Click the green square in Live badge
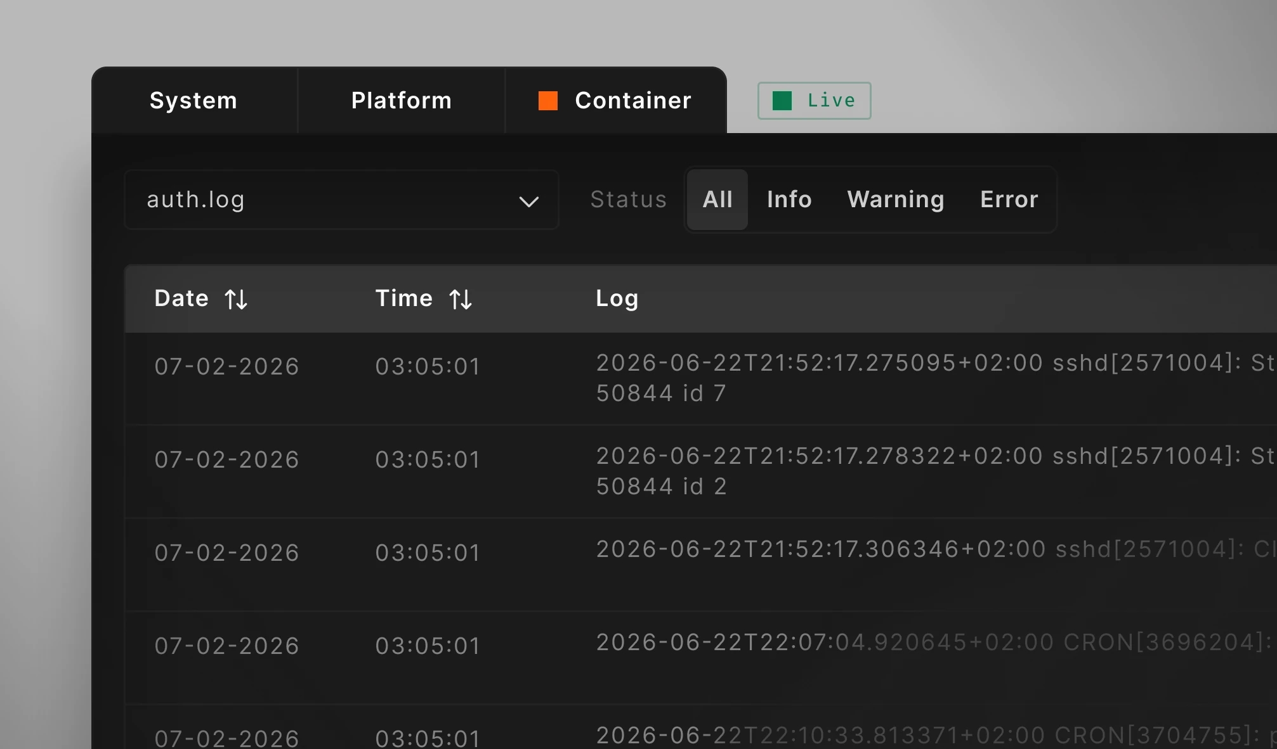This screenshot has width=1277, height=749. 782,101
